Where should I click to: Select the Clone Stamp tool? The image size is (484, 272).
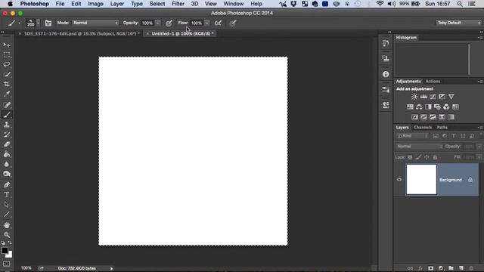(x=7, y=125)
